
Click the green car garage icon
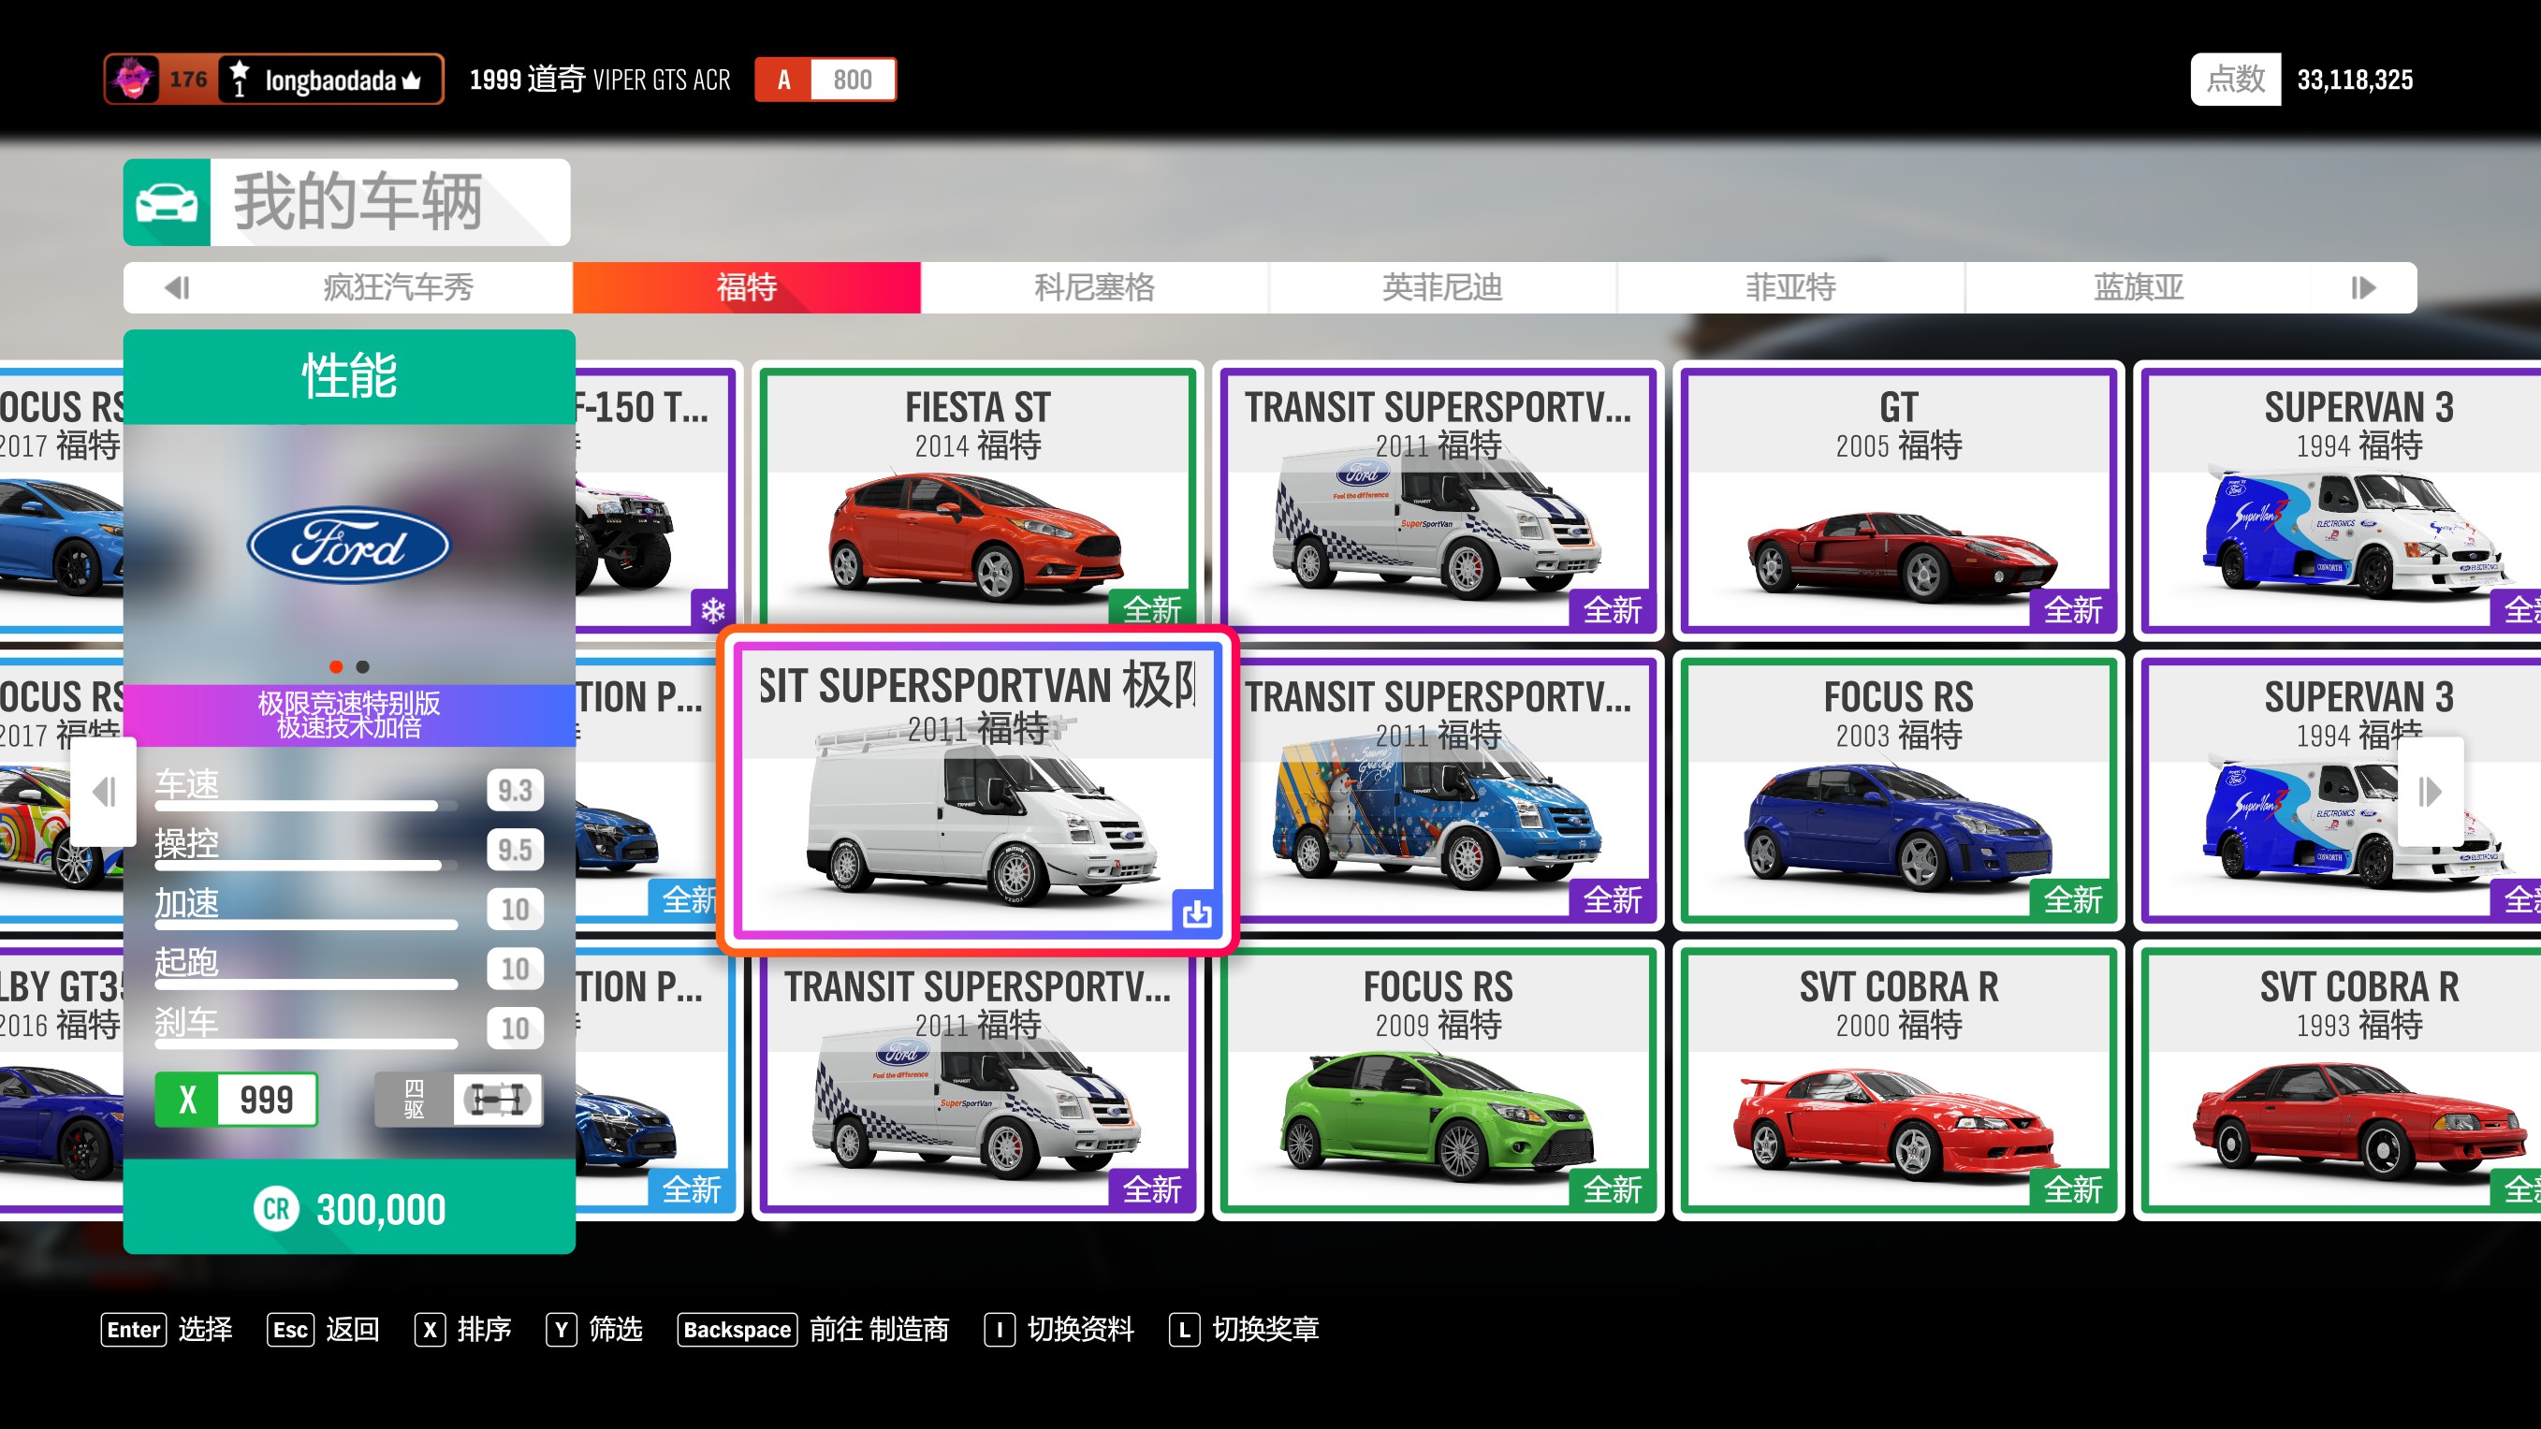pyautogui.click(x=166, y=202)
